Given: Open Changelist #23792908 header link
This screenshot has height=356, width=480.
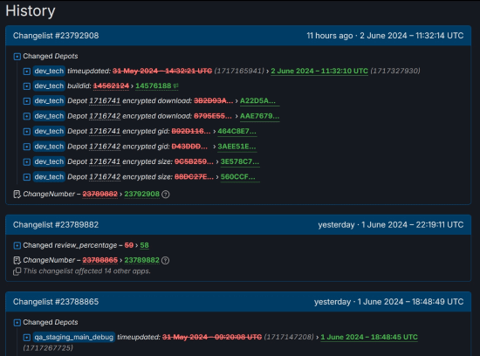Looking at the screenshot, I should tap(56, 36).
